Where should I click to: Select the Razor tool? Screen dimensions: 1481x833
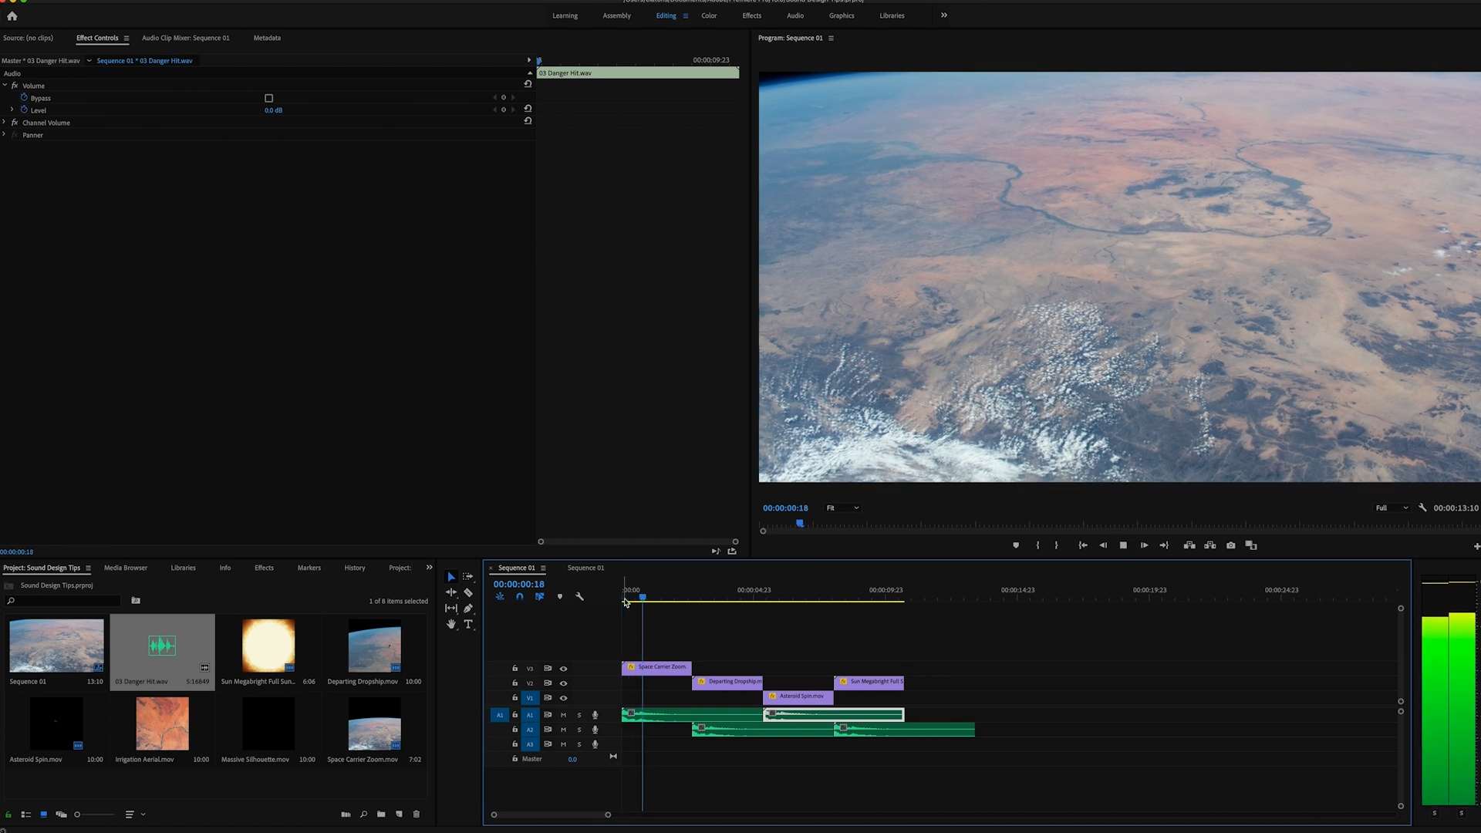pos(468,592)
